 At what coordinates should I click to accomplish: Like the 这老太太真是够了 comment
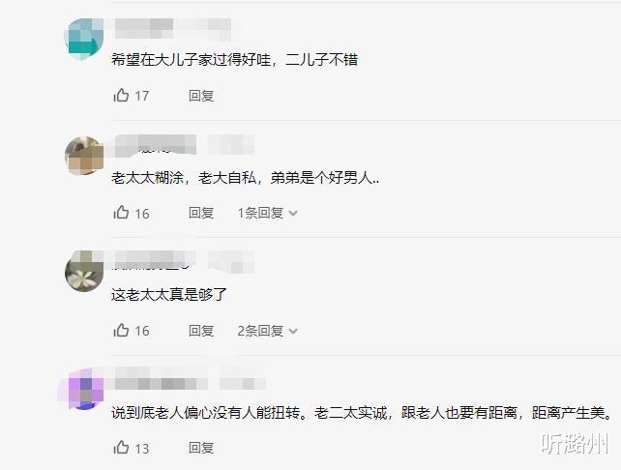click(x=121, y=330)
